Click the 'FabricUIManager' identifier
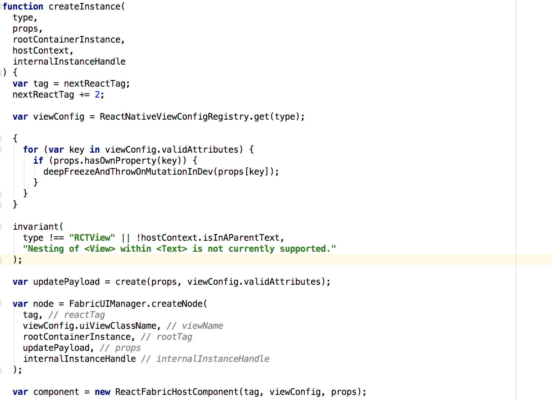Screen dimensions: 552x400 coord(108,304)
